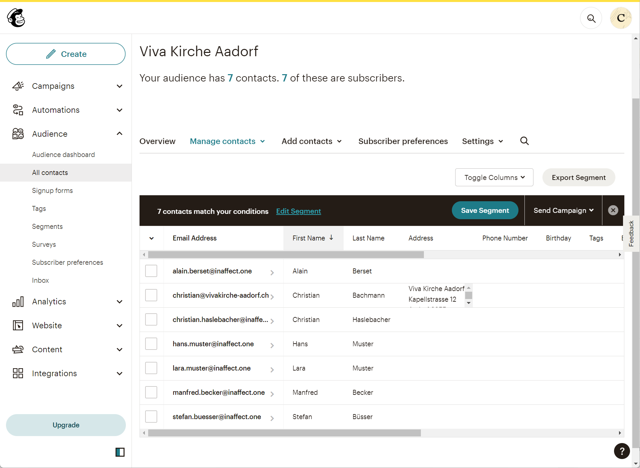Dismiss the segment bar with X icon
This screenshot has width=640, height=468.
[613, 210]
